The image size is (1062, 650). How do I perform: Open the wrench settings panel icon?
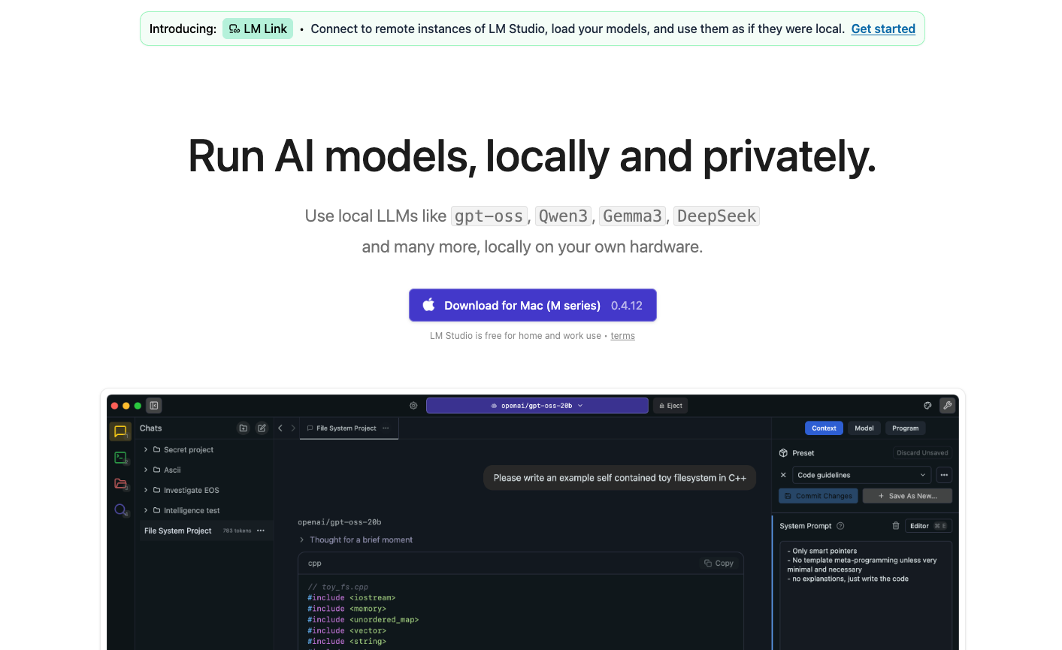[948, 405]
